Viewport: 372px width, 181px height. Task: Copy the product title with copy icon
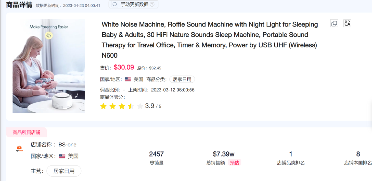(x=334, y=23)
